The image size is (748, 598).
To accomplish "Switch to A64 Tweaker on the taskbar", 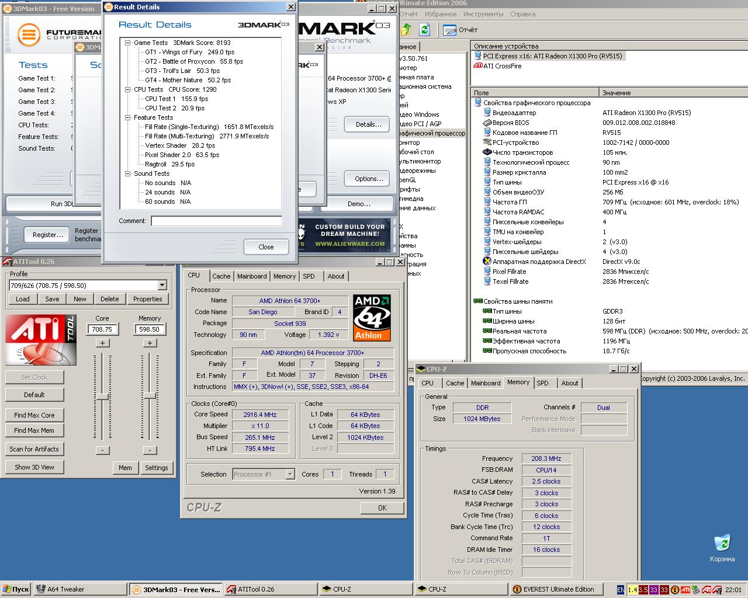I will tap(81, 589).
